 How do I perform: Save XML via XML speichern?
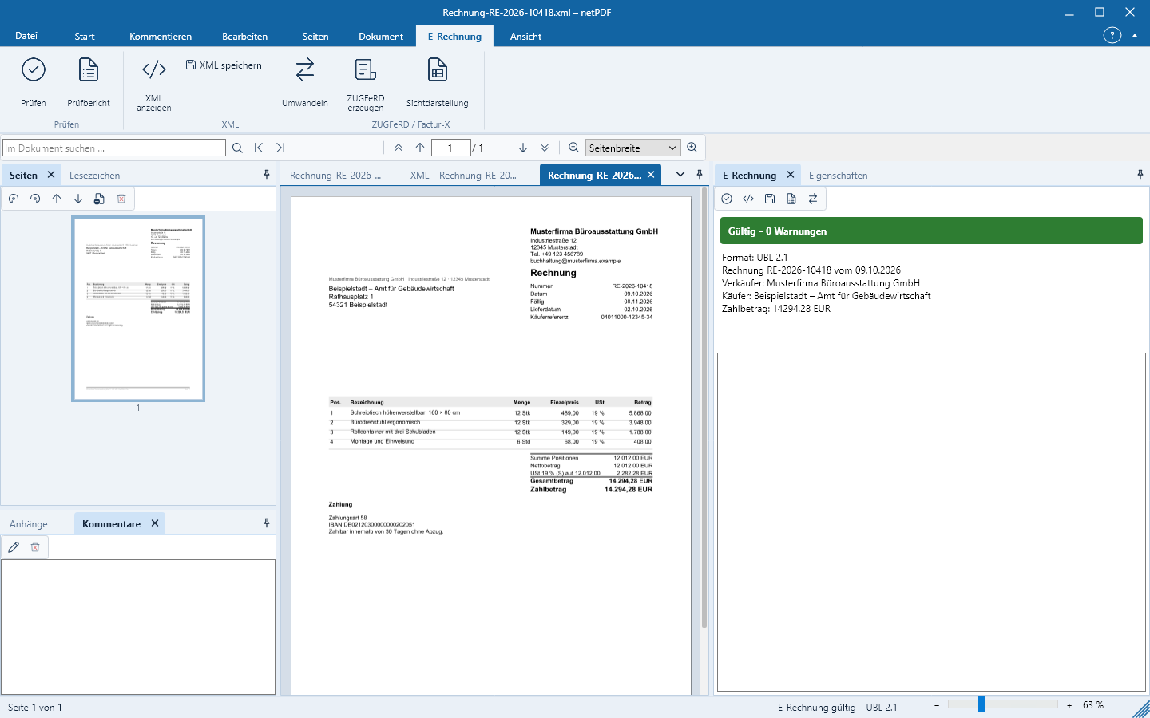[224, 65]
